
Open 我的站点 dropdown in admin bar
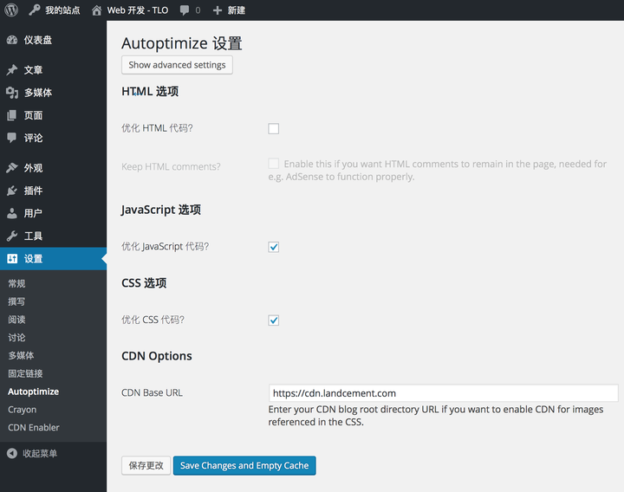pyautogui.click(x=54, y=10)
